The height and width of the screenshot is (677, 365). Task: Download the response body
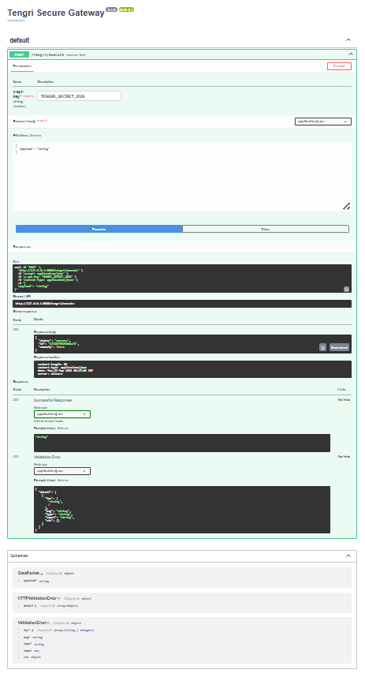(339, 347)
